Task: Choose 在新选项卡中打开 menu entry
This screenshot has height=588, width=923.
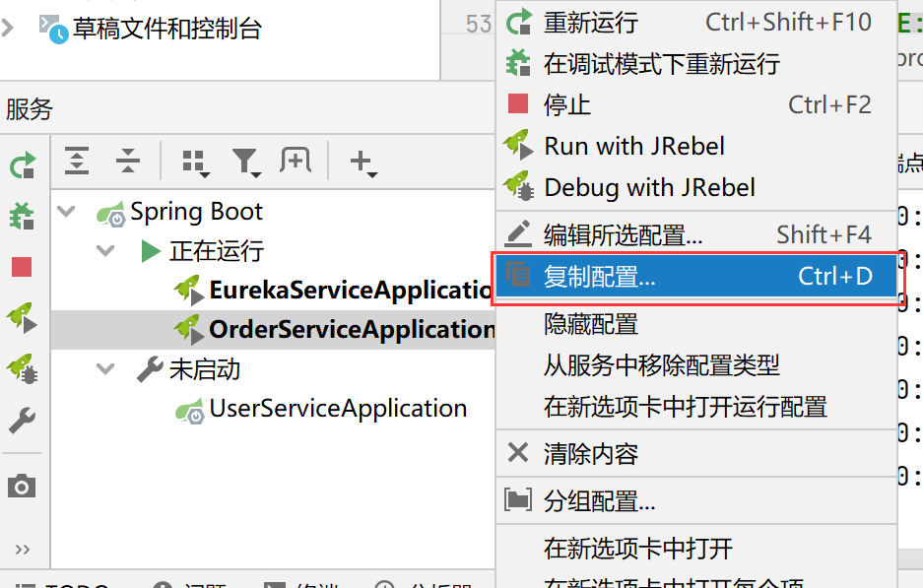Action: 696,549
